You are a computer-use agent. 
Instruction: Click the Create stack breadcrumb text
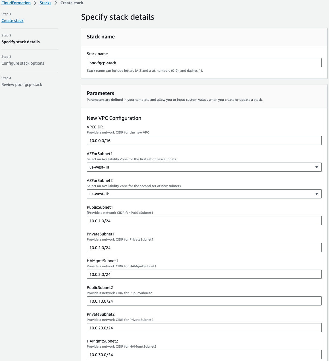pyautogui.click(x=72, y=3)
